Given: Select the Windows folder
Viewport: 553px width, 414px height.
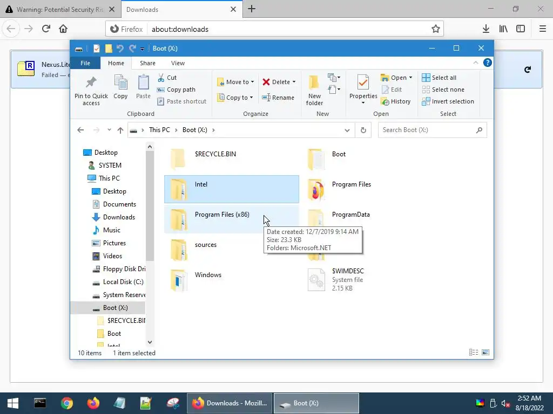Looking at the screenshot, I should pos(232,280).
